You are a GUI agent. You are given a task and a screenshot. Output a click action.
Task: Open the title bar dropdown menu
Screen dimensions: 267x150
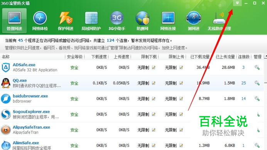click(237, 3)
